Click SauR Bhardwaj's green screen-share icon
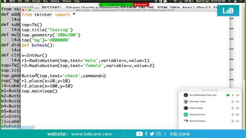This screenshot has height=138, width=246. (228, 95)
